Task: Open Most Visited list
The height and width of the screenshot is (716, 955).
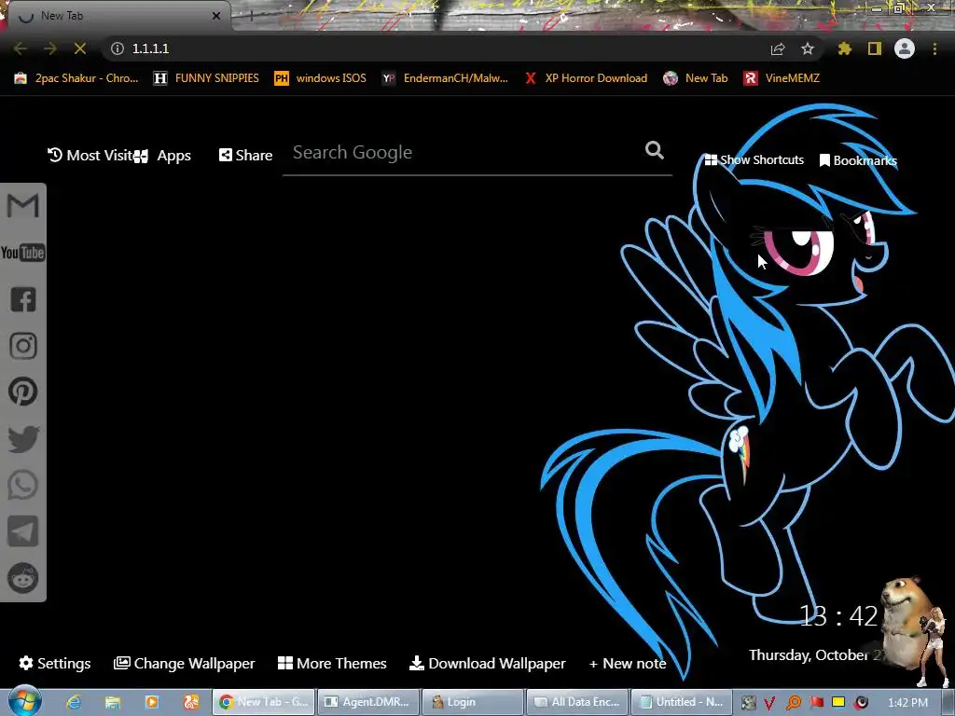Action: click(x=90, y=156)
